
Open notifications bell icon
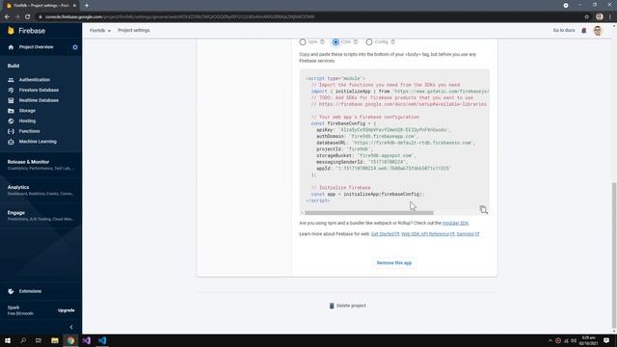584,30
